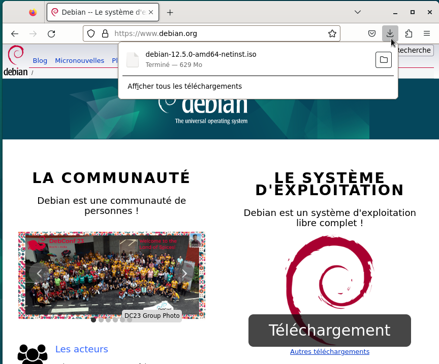Select the third carousel indicator dot
This screenshot has width=439, height=364.
pyautogui.click(x=108, y=320)
